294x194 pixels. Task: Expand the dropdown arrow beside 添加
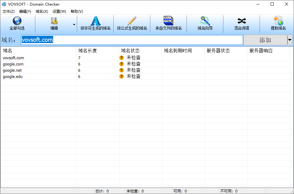290,40
